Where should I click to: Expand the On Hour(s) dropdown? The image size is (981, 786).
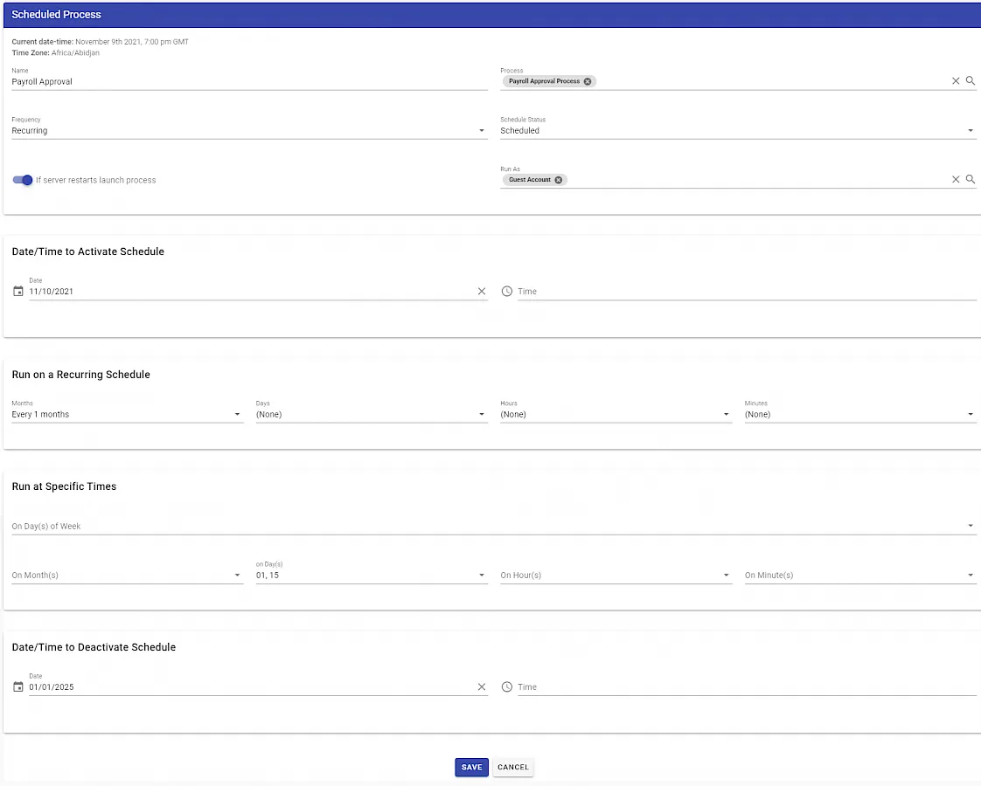616,575
